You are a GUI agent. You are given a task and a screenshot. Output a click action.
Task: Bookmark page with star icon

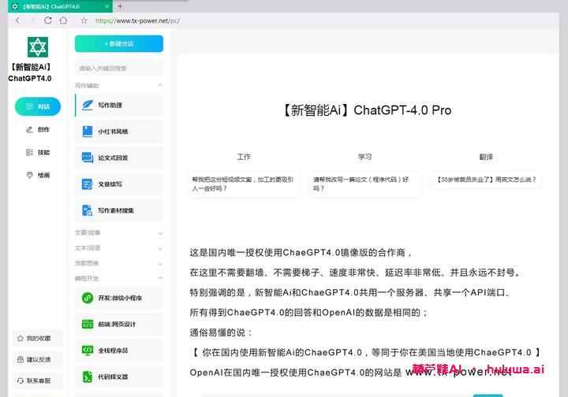(84, 20)
